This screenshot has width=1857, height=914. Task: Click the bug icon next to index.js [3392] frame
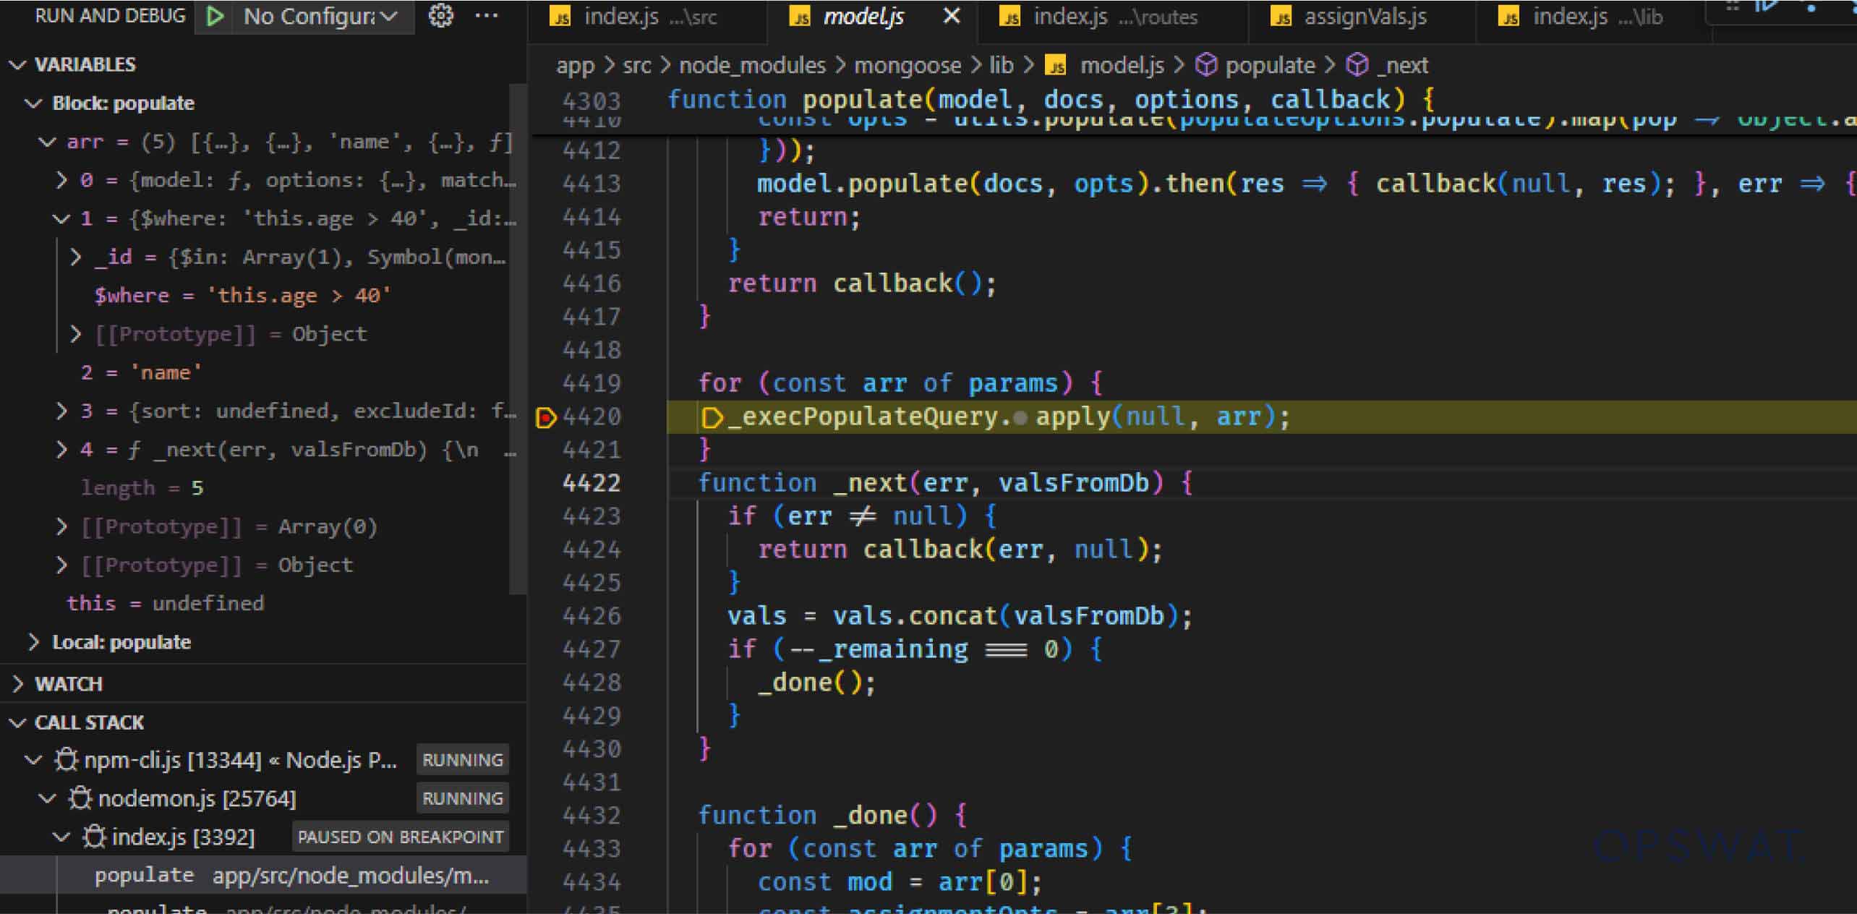94,837
